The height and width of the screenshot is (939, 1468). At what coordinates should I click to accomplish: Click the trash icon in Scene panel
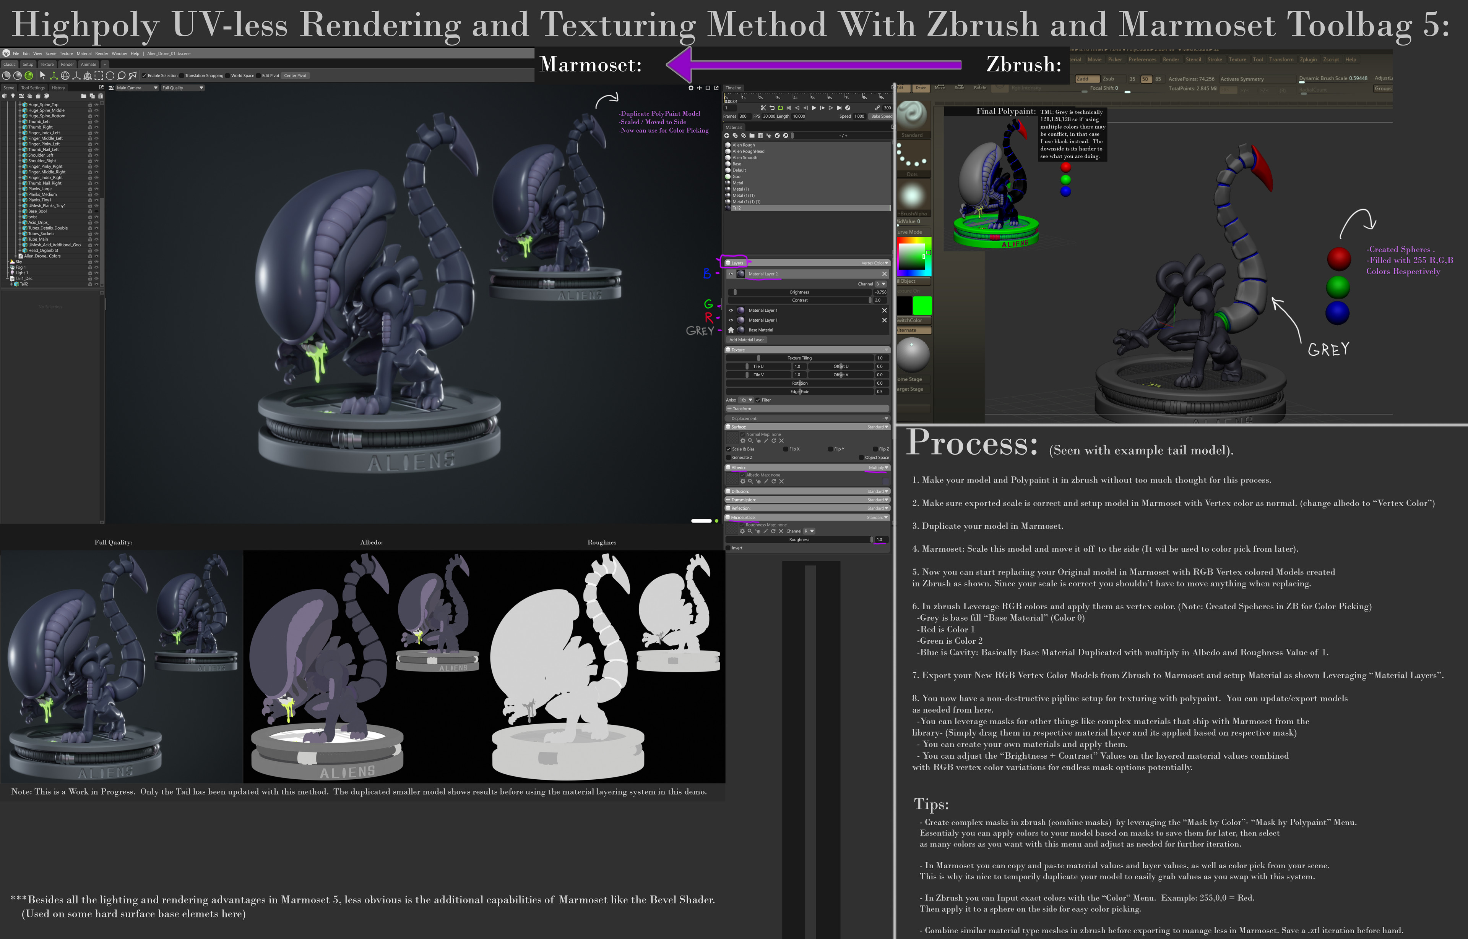click(x=101, y=96)
